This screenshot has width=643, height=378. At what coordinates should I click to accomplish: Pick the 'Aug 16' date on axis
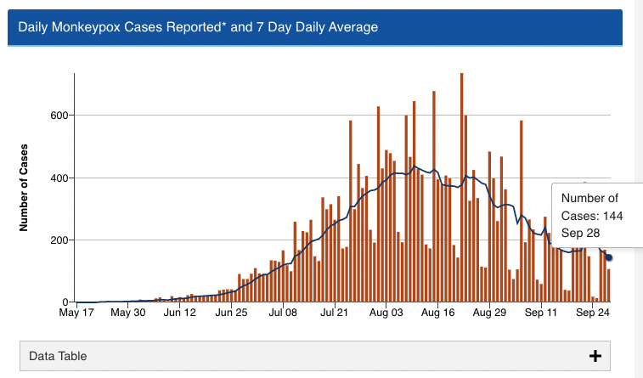[x=438, y=312]
